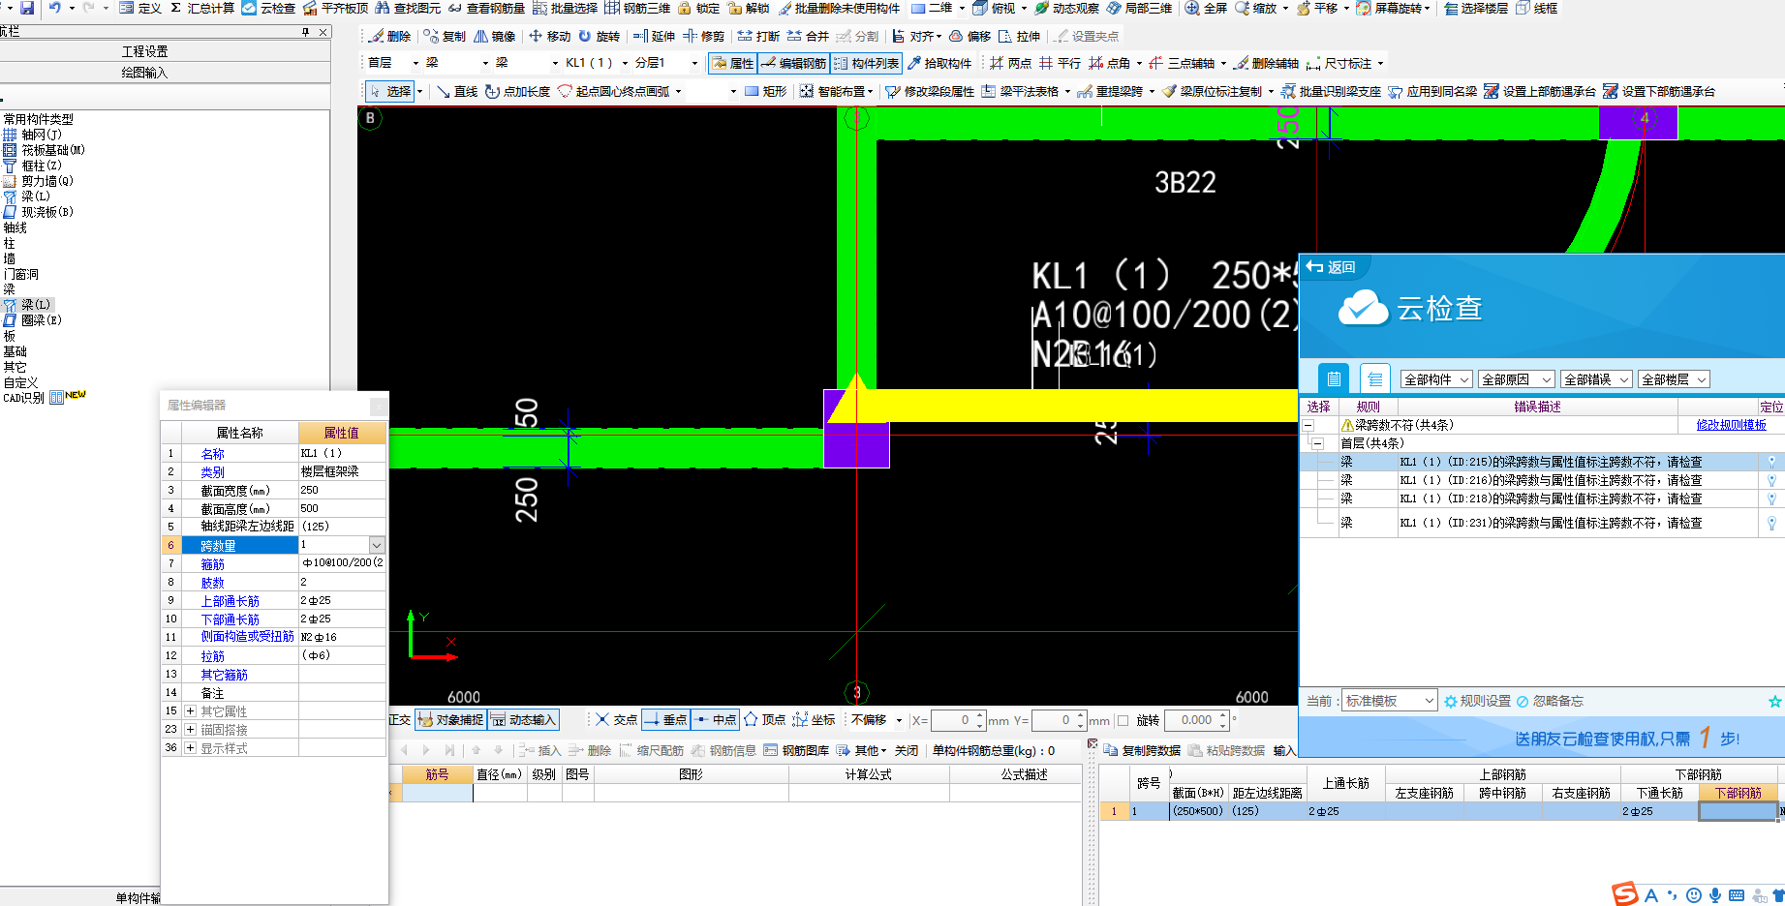Viewport: 1785px width, 906px height.
Task: Toggle 交点 intersection snap
Action: click(x=616, y=719)
